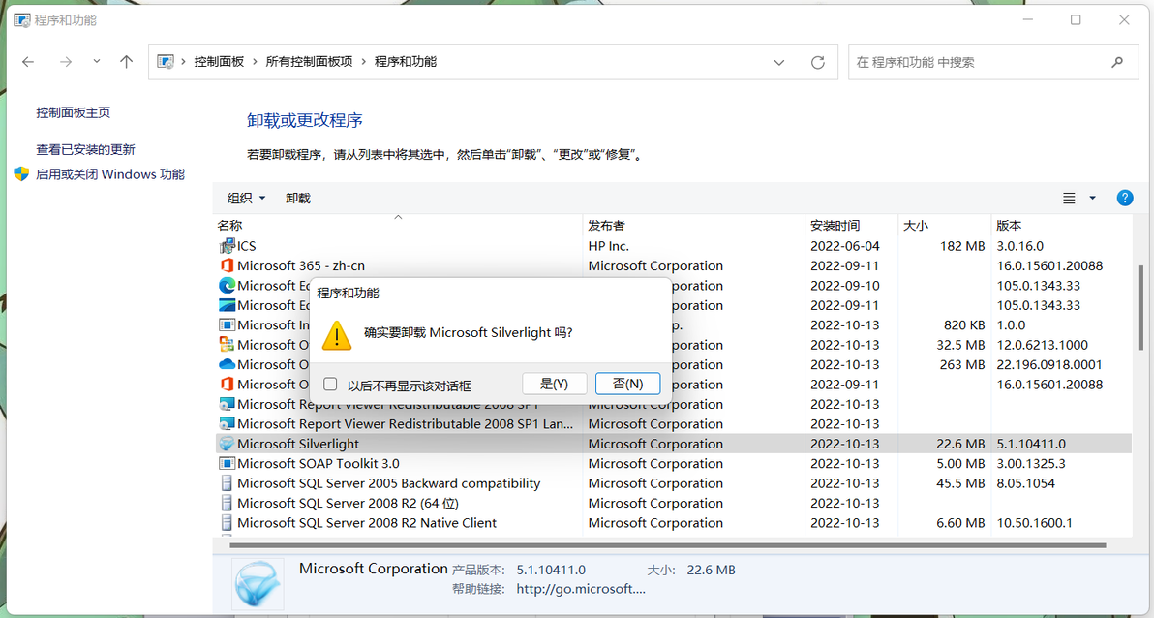Expand chevron after 控制面板 breadcrumb
The image size is (1154, 618).
pos(255,62)
